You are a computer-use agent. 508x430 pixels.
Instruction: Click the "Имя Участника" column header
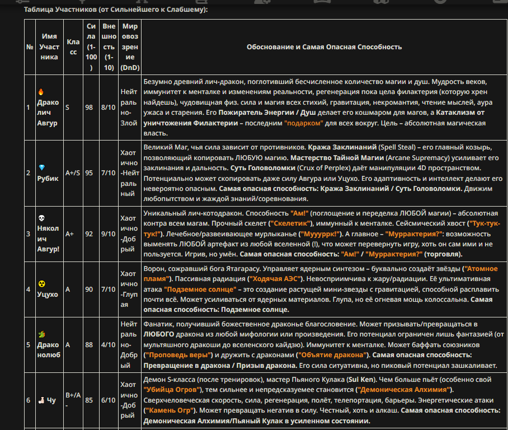pos(49,46)
